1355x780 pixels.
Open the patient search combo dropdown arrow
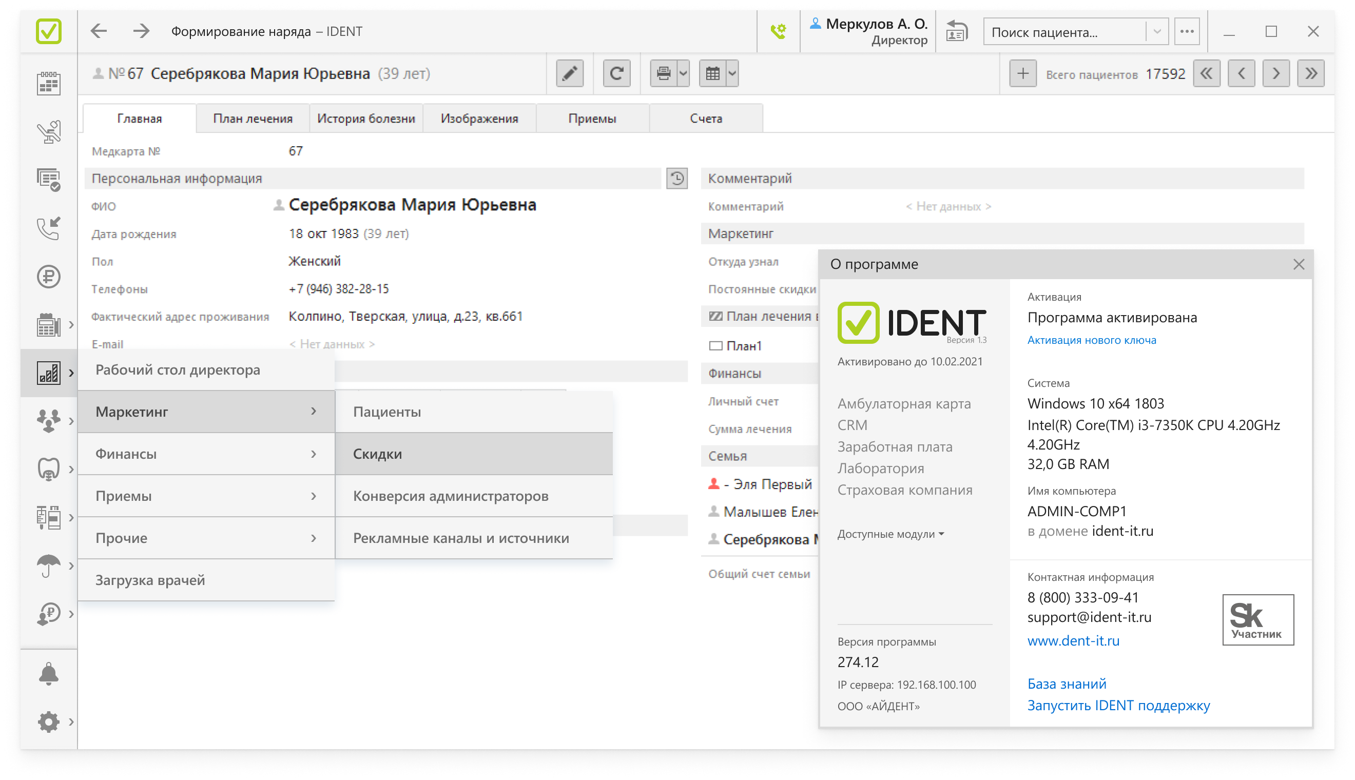click(x=1157, y=32)
